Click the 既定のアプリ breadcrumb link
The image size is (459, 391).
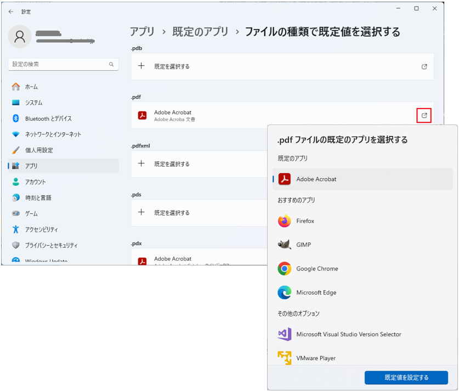click(200, 32)
